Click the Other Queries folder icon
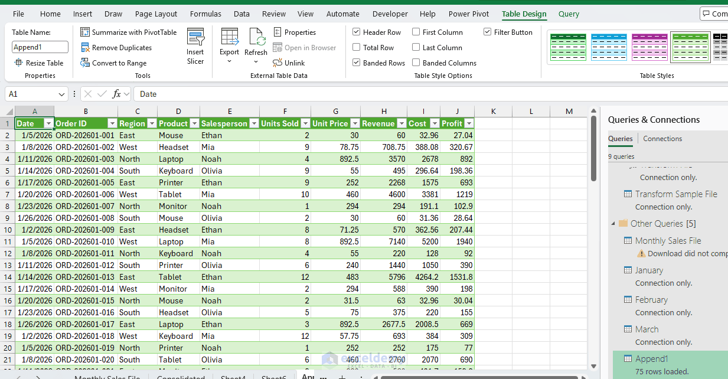 click(622, 224)
